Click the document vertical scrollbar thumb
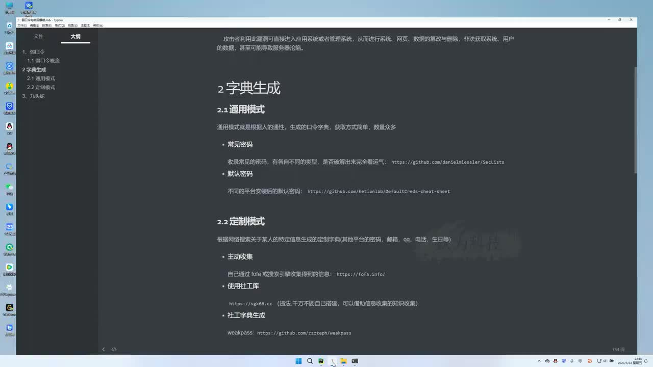Screen dimensions: 653x367 coord(635,120)
